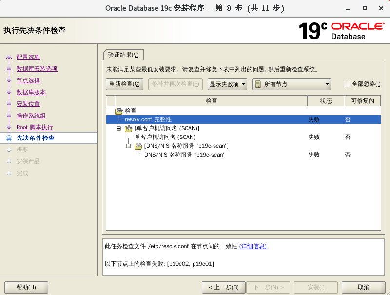Click the disabled 安装产品 step

click(28, 161)
